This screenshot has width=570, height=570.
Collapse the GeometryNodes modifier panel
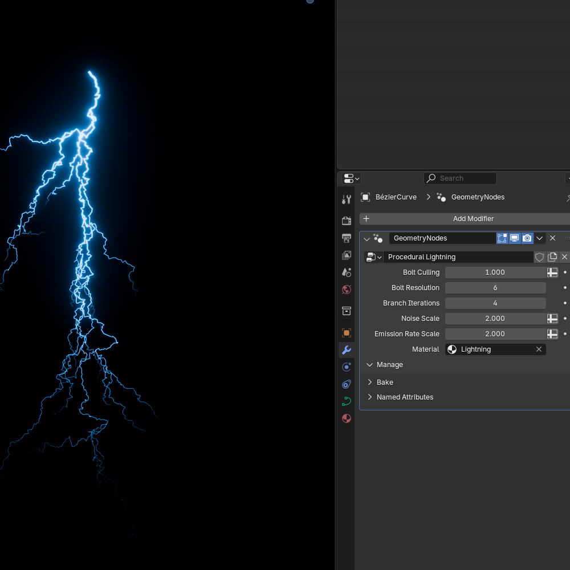[x=367, y=238]
